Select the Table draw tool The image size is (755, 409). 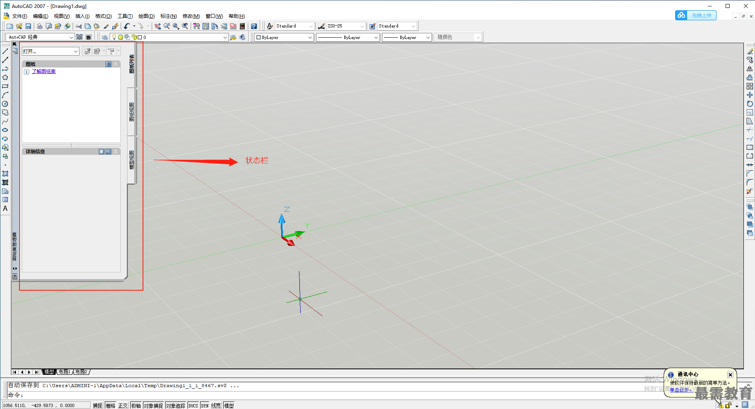pyautogui.click(x=5, y=200)
